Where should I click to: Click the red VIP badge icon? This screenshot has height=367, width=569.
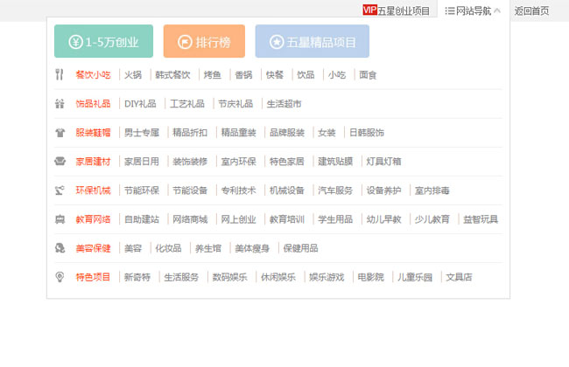pyautogui.click(x=369, y=10)
